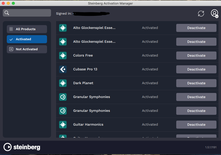Focus the product search field
The width and height of the screenshot is (221, 155).
[x=27, y=13]
